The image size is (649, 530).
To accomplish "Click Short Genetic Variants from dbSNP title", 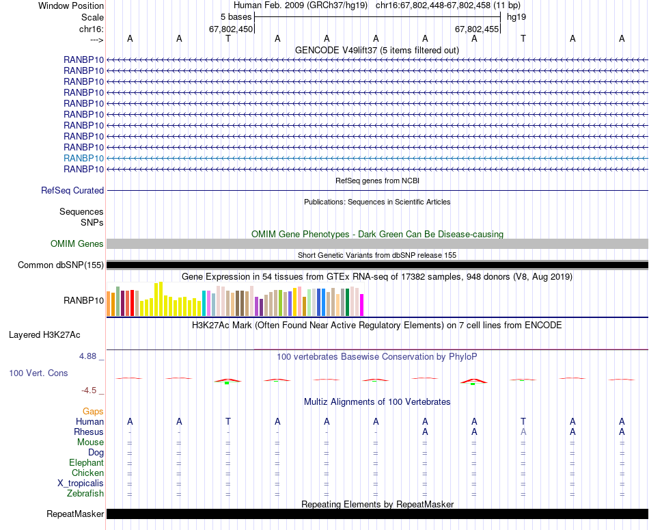I will coord(377,255).
